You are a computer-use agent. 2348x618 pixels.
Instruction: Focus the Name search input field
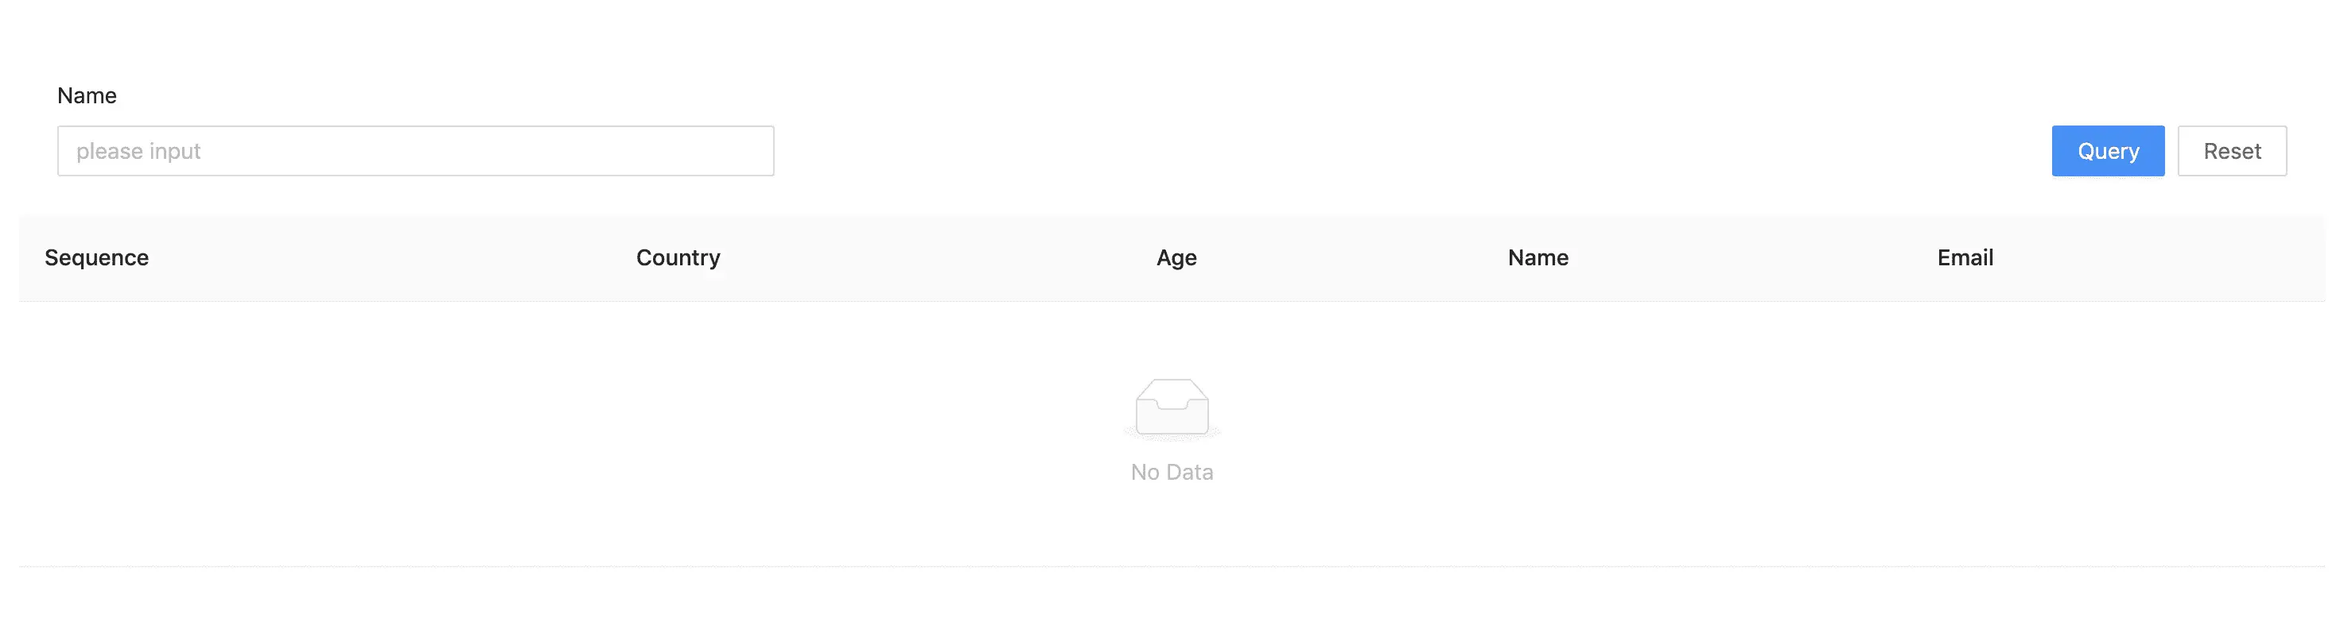(x=416, y=151)
